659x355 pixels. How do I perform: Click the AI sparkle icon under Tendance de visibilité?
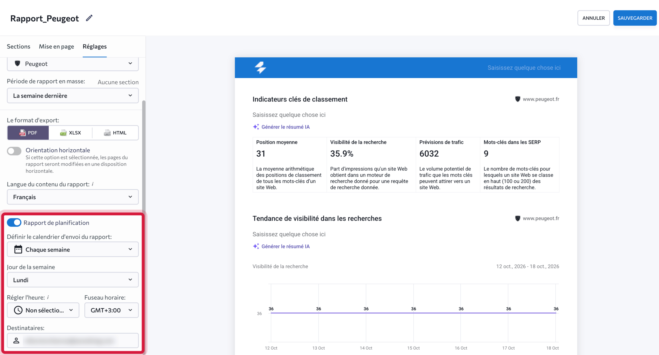pos(256,246)
